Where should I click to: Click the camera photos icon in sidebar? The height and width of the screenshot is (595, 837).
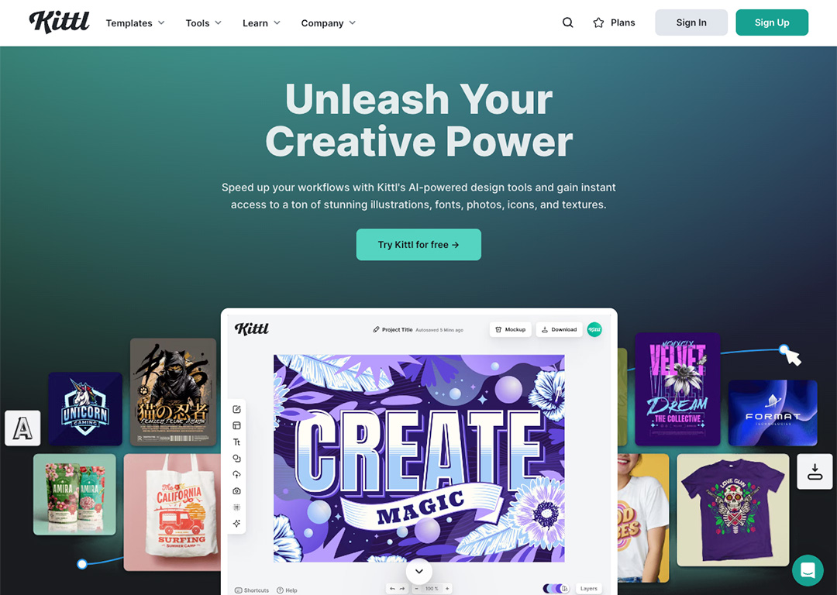click(236, 491)
